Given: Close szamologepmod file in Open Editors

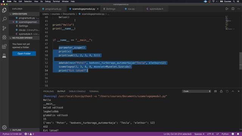Looking at the screenshot, I should pyautogui.click(x=13, y=22).
